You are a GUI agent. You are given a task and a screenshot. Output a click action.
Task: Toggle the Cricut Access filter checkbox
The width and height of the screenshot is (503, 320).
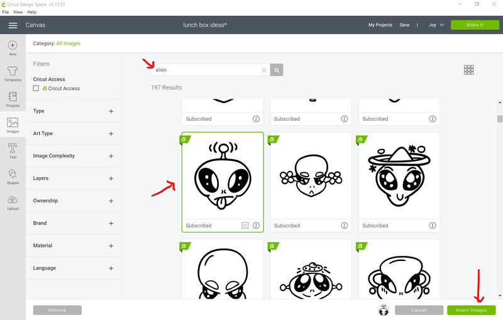tap(36, 88)
